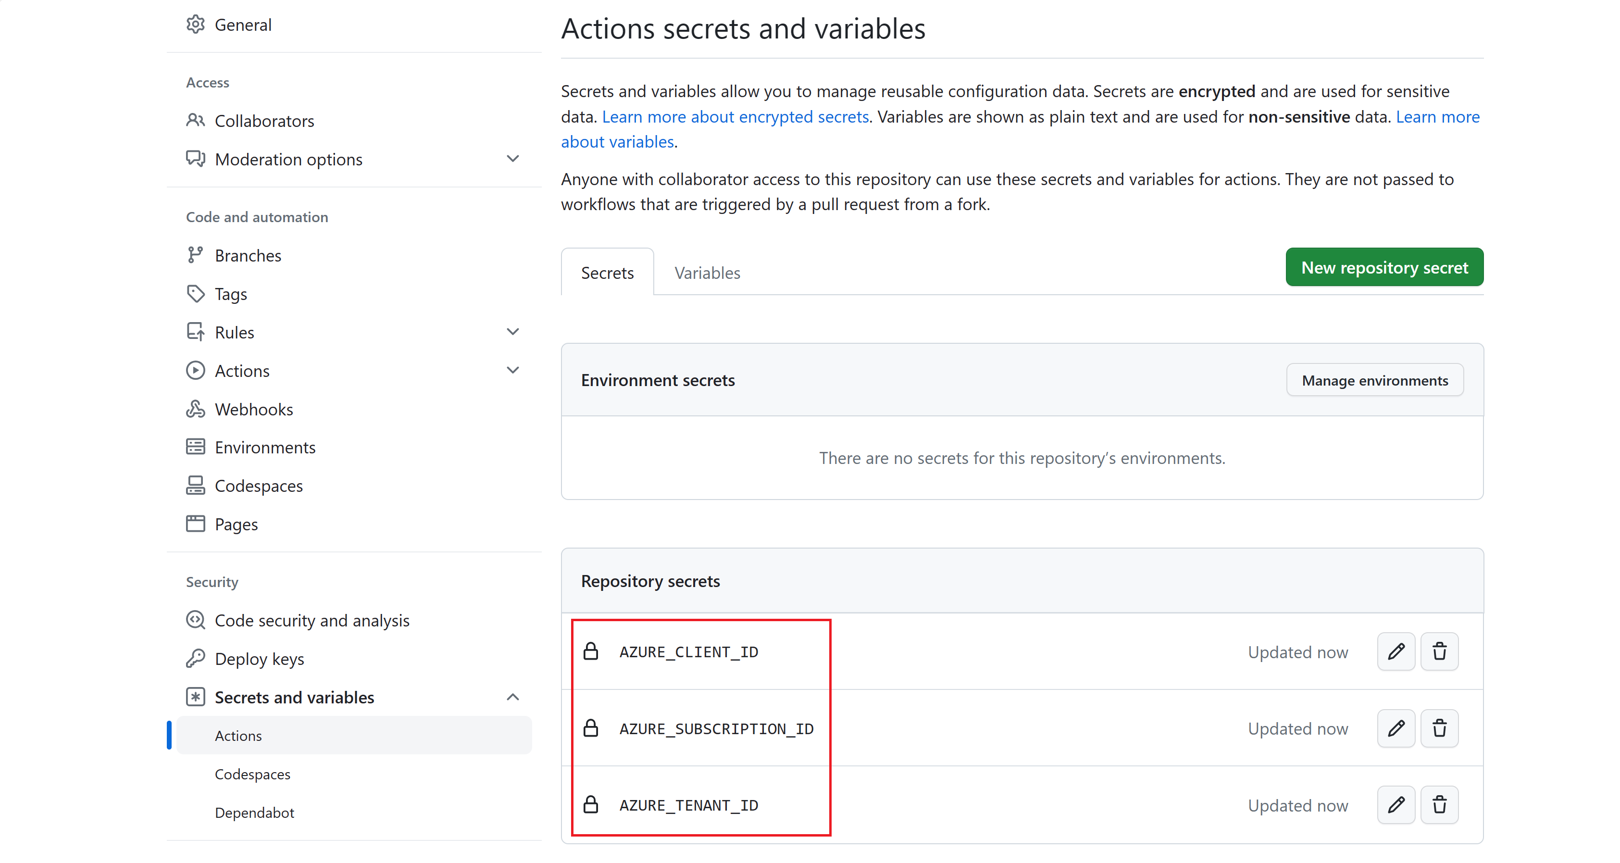Click the Deploy keys key icon
This screenshot has height=863, width=1620.
[196, 658]
